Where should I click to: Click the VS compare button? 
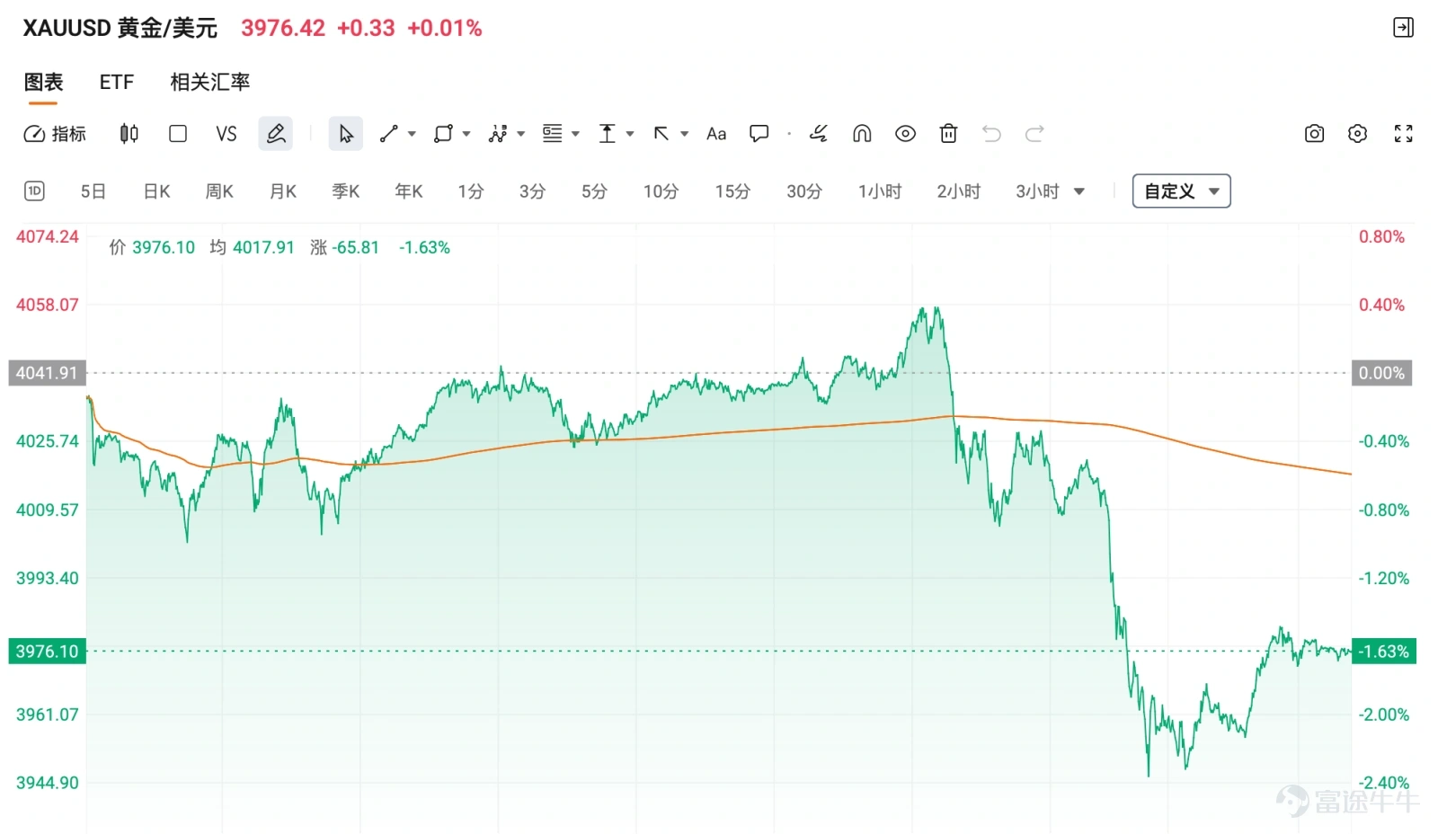(226, 134)
